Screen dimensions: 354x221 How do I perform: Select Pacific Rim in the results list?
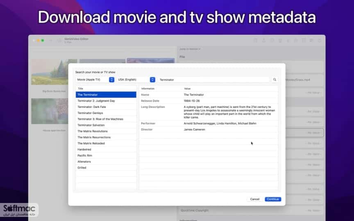[106, 156]
